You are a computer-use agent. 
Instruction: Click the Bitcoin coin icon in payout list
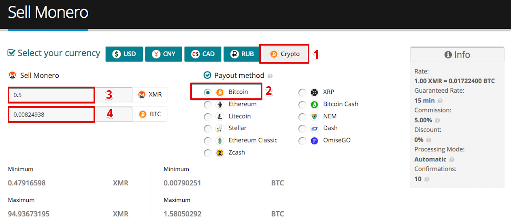click(220, 92)
